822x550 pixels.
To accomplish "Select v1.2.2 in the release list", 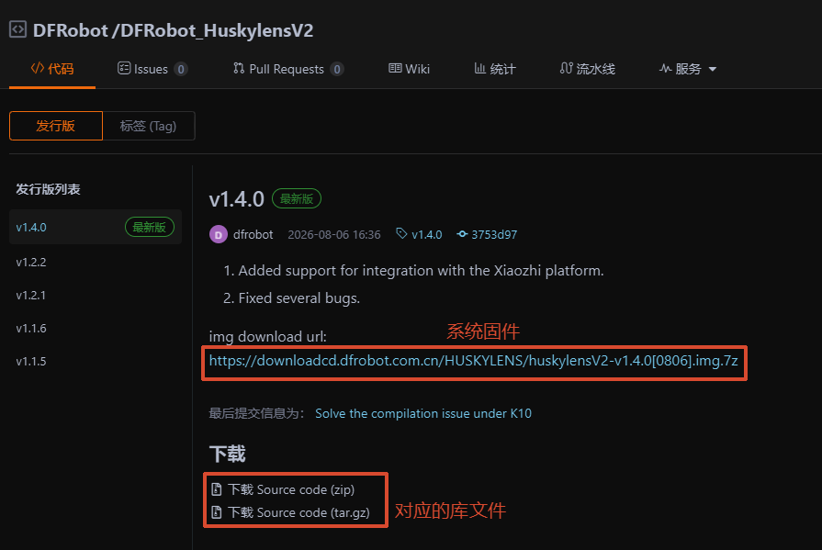I will (x=31, y=263).
